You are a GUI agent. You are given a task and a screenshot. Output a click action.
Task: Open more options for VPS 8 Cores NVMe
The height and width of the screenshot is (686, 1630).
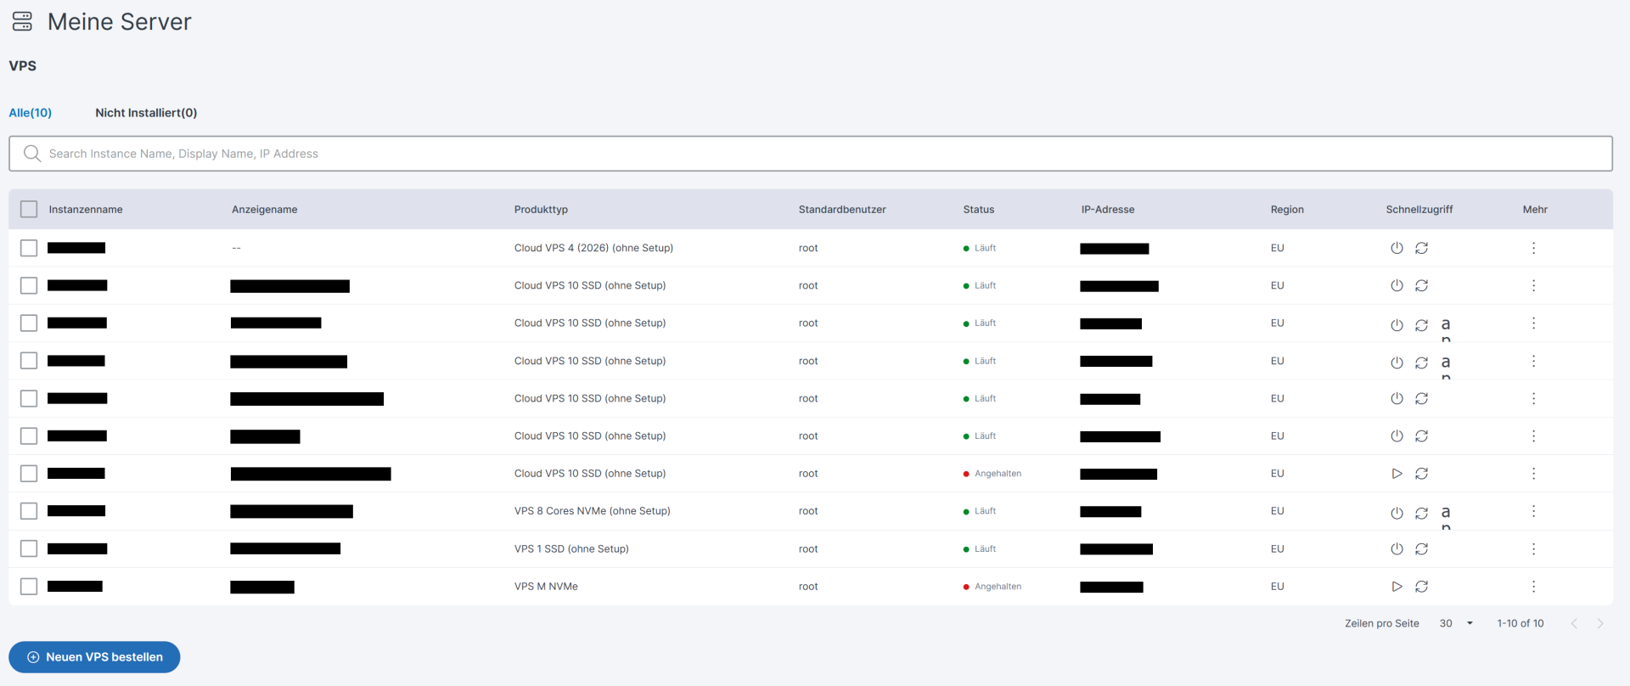tap(1533, 511)
